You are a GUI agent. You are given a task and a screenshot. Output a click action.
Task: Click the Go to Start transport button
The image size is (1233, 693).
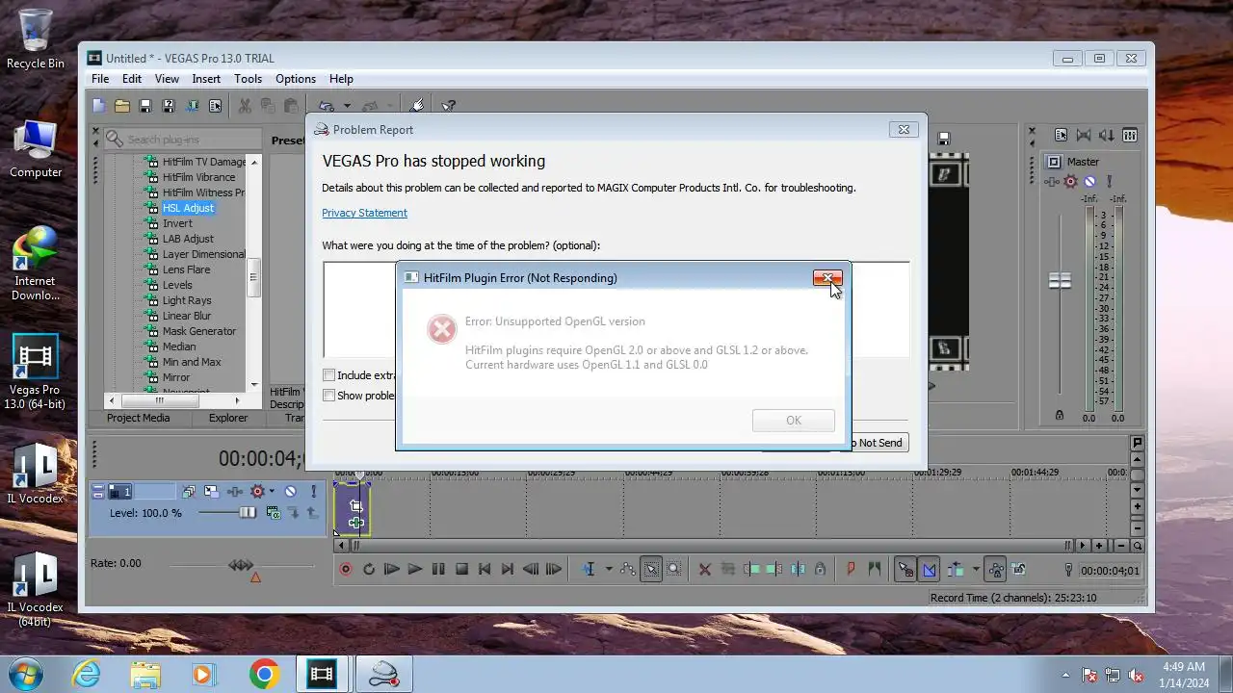[485, 570]
